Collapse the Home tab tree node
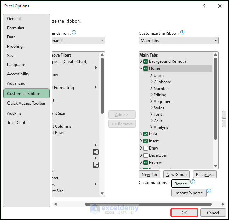The image size is (229, 220). coord(141,68)
